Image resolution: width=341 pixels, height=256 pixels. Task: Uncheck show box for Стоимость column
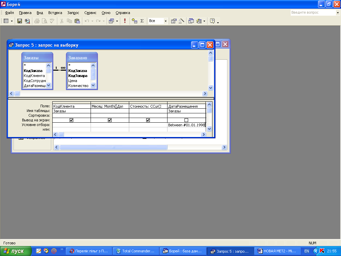(x=148, y=120)
